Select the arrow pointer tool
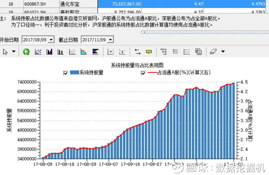This screenshot has height=175, width=269. tap(5, 52)
